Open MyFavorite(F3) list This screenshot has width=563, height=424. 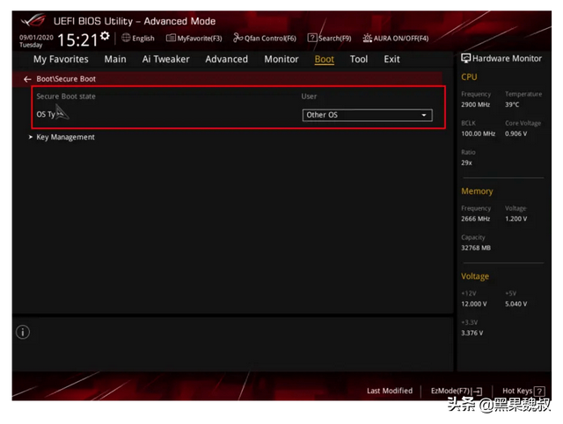click(194, 38)
